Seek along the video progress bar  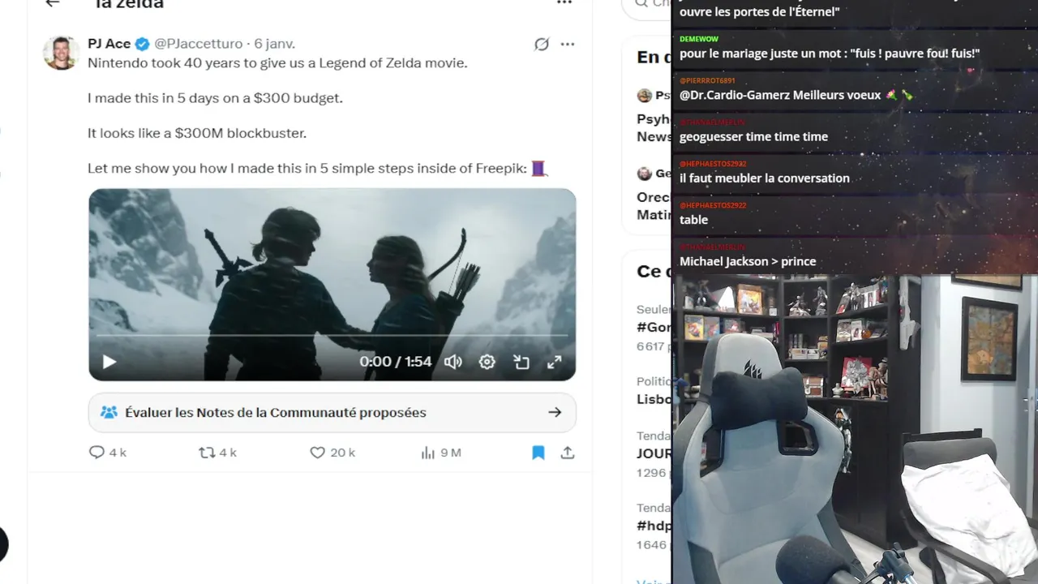pos(332,335)
